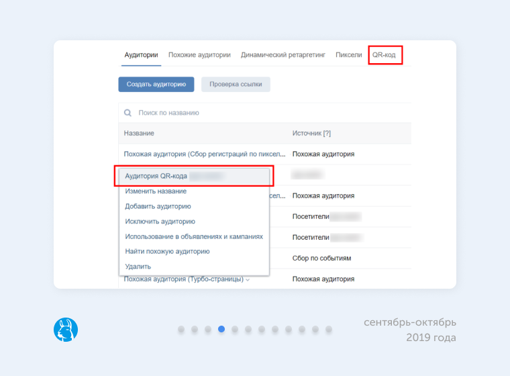
Task: Click the Источник [?] help hint
Action: pos(327,133)
